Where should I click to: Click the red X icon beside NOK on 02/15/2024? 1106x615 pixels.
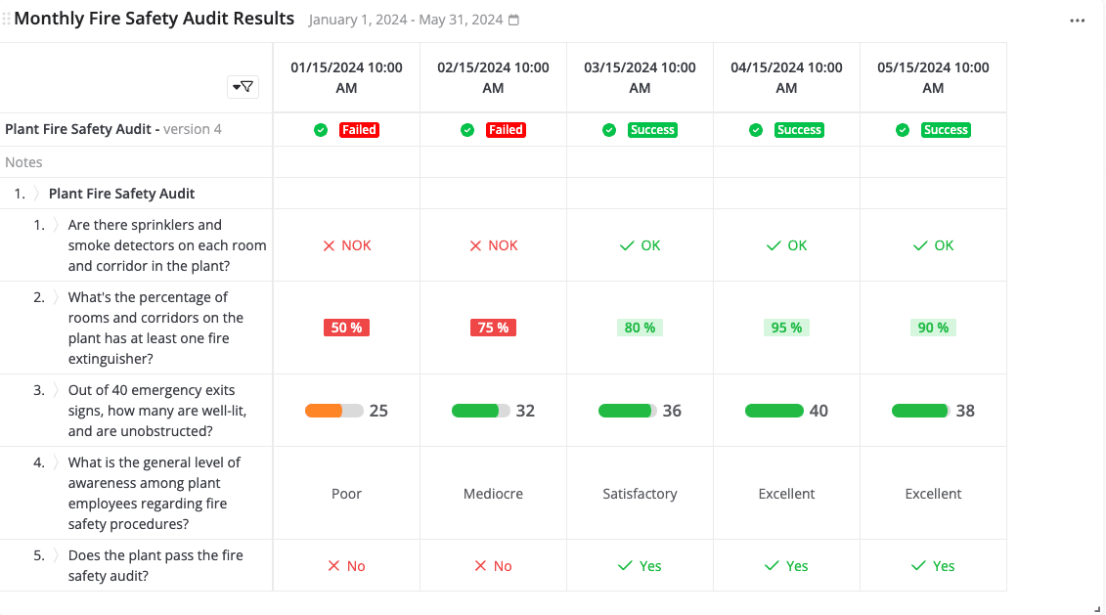click(x=477, y=245)
